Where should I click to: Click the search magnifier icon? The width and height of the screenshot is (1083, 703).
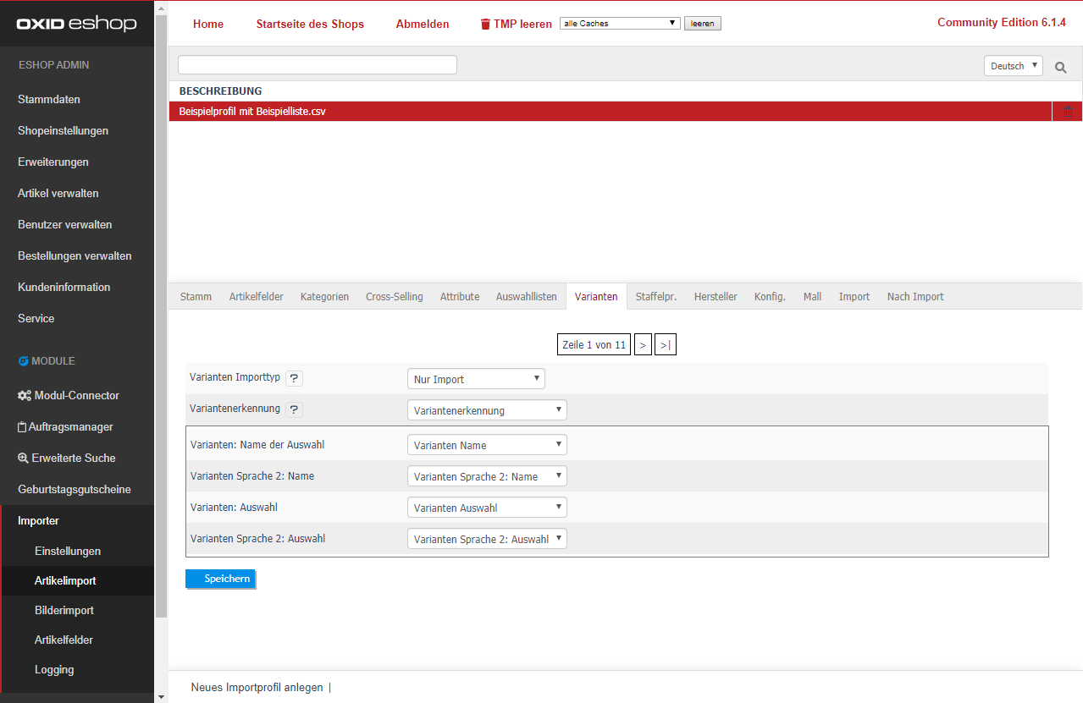(1060, 67)
